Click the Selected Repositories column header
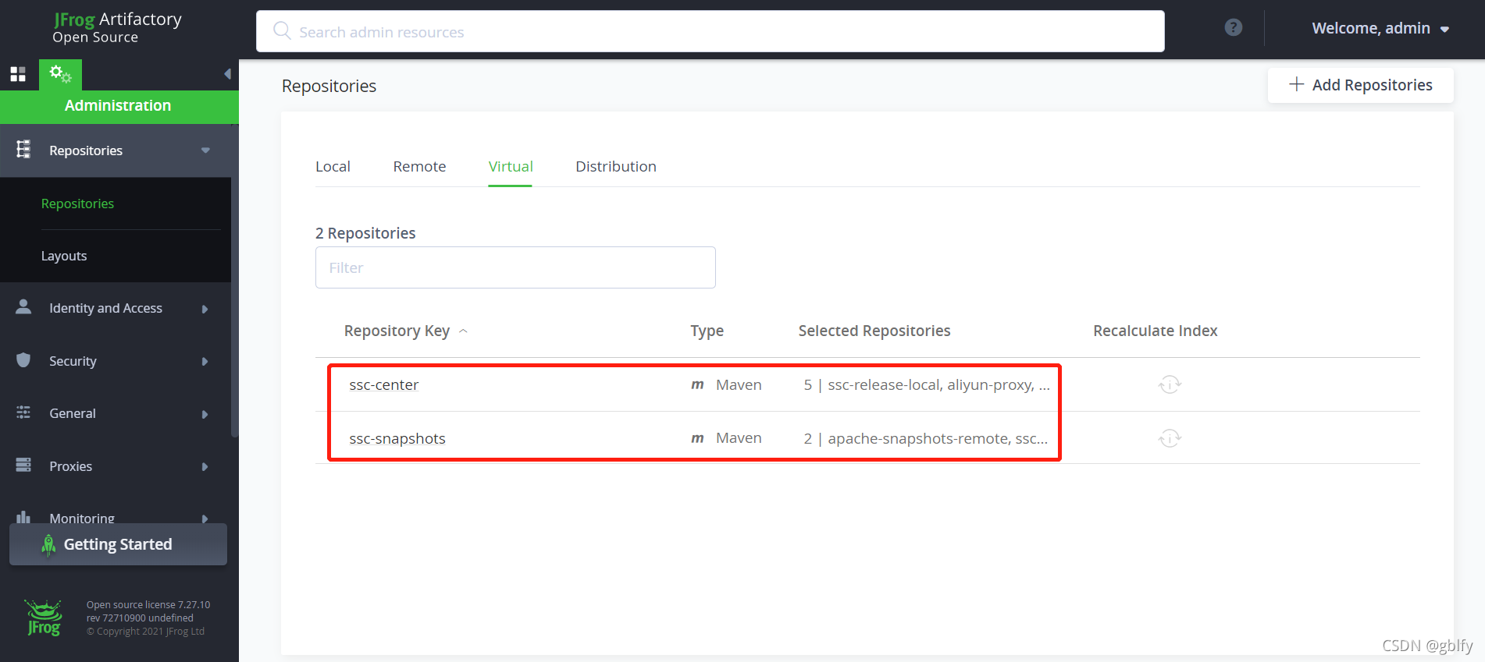The image size is (1485, 662). [874, 331]
